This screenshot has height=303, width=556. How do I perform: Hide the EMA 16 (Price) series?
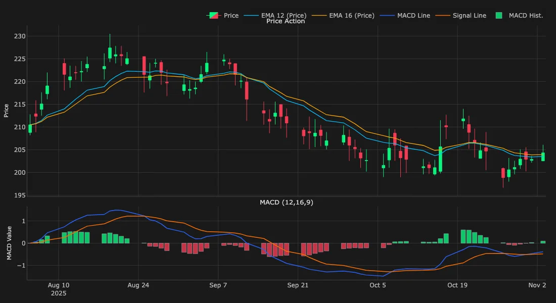[x=343, y=16]
